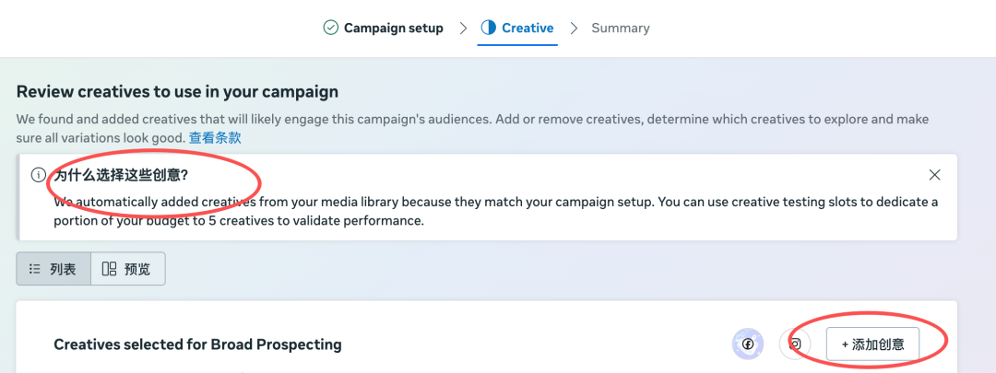Select the Creative step tab
The height and width of the screenshot is (373, 996).
pos(527,29)
